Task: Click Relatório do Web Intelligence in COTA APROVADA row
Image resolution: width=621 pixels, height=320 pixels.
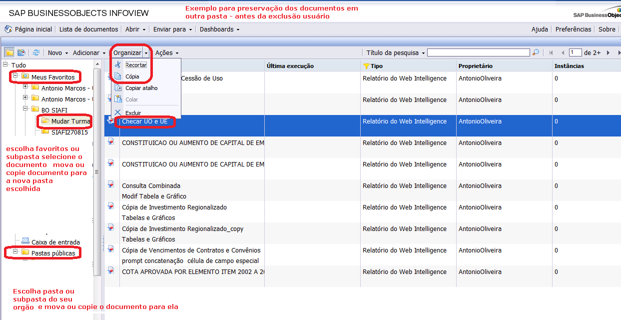Action: click(x=405, y=272)
